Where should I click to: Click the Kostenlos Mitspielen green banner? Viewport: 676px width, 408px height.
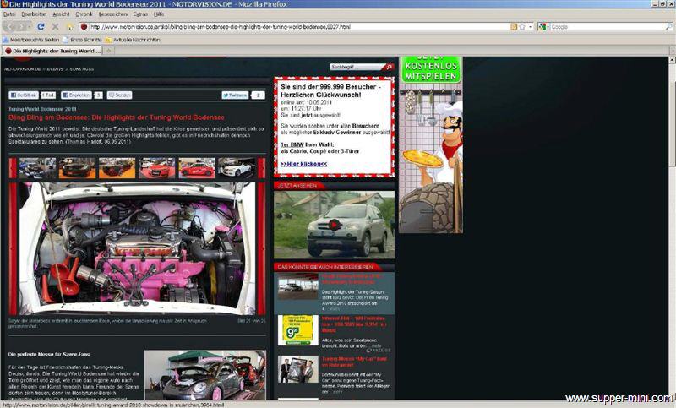431,69
